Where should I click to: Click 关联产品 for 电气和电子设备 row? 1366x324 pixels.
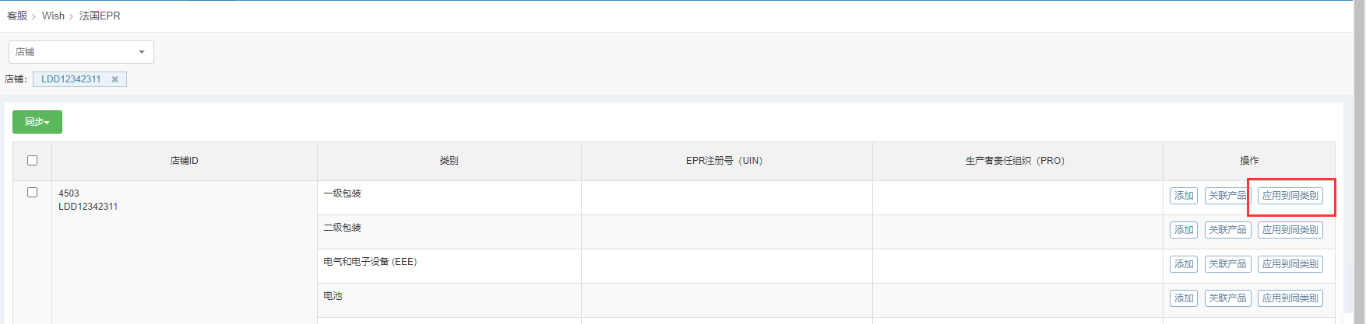tap(1227, 264)
